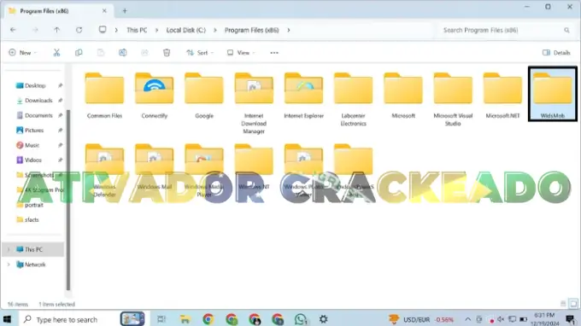Expand chevron after This PC breadcrumb
Screen dimensions: 581x326
pyautogui.click(x=156, y=30)
